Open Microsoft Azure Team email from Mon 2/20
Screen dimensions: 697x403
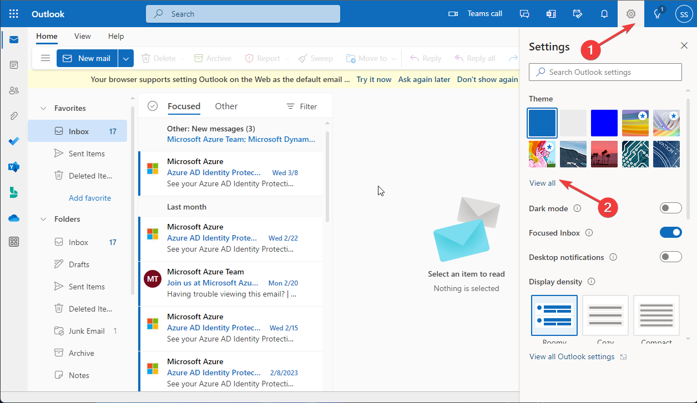pyautogui.click(x=230, y=283)
